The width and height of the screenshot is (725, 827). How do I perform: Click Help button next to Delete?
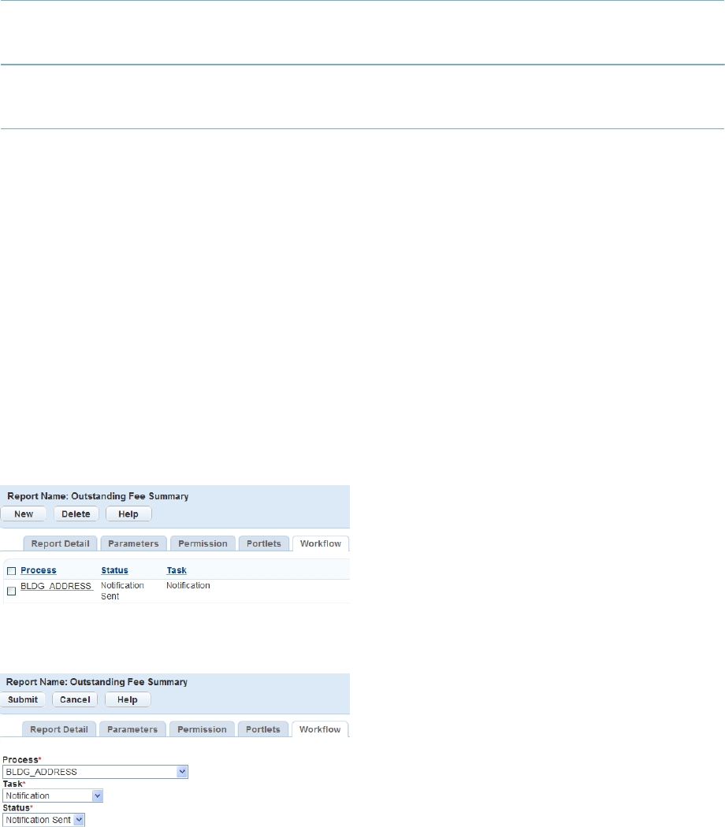tap(128, 514)
